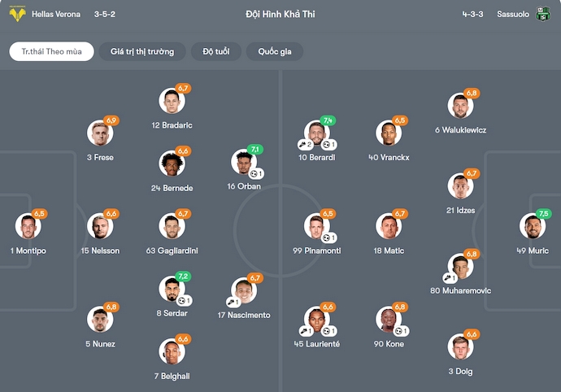The height and width of the screenshot is (392, 561).
Task: Click the Sassuolo club crest
Action: click(x=542, y=14)
